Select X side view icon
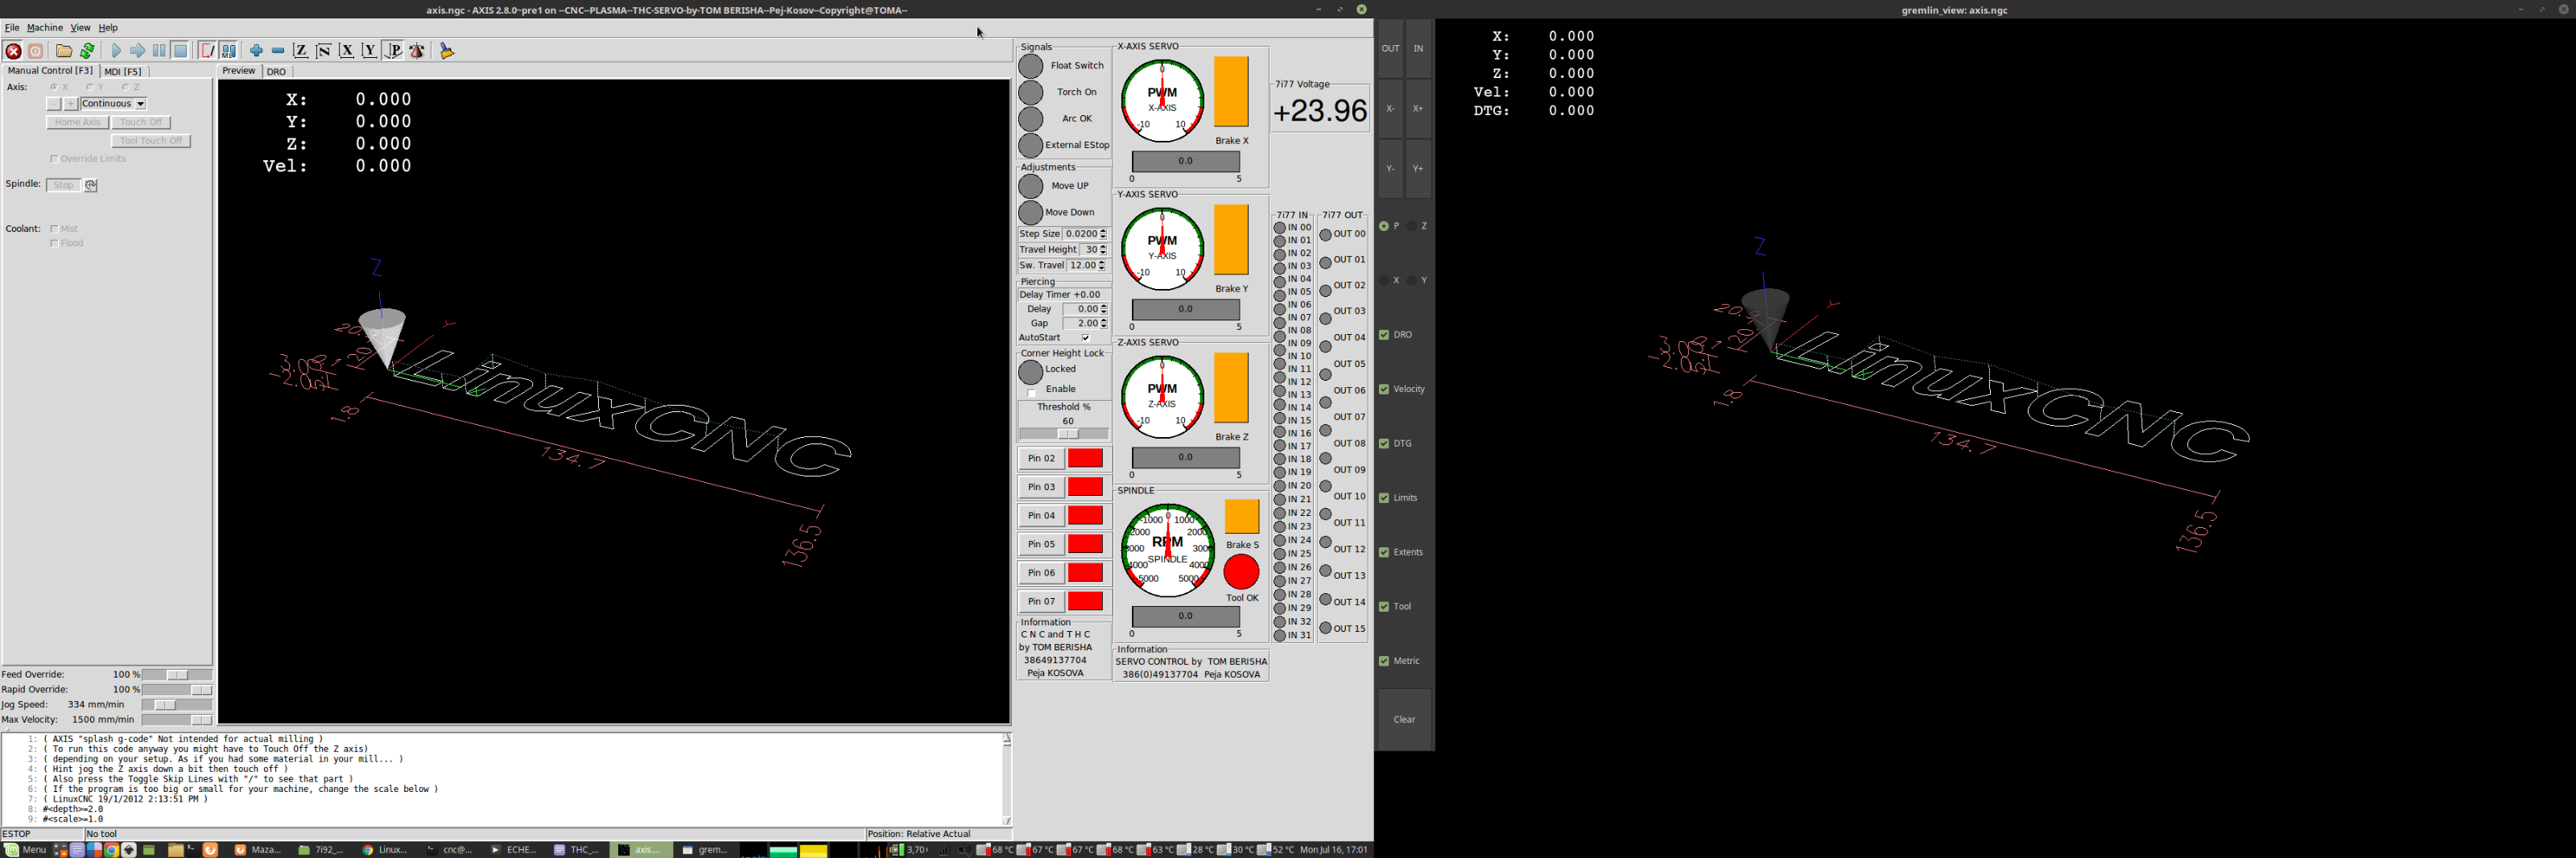Image resolution: width=2576 pixels, height=858 pixels. (347, 51)
